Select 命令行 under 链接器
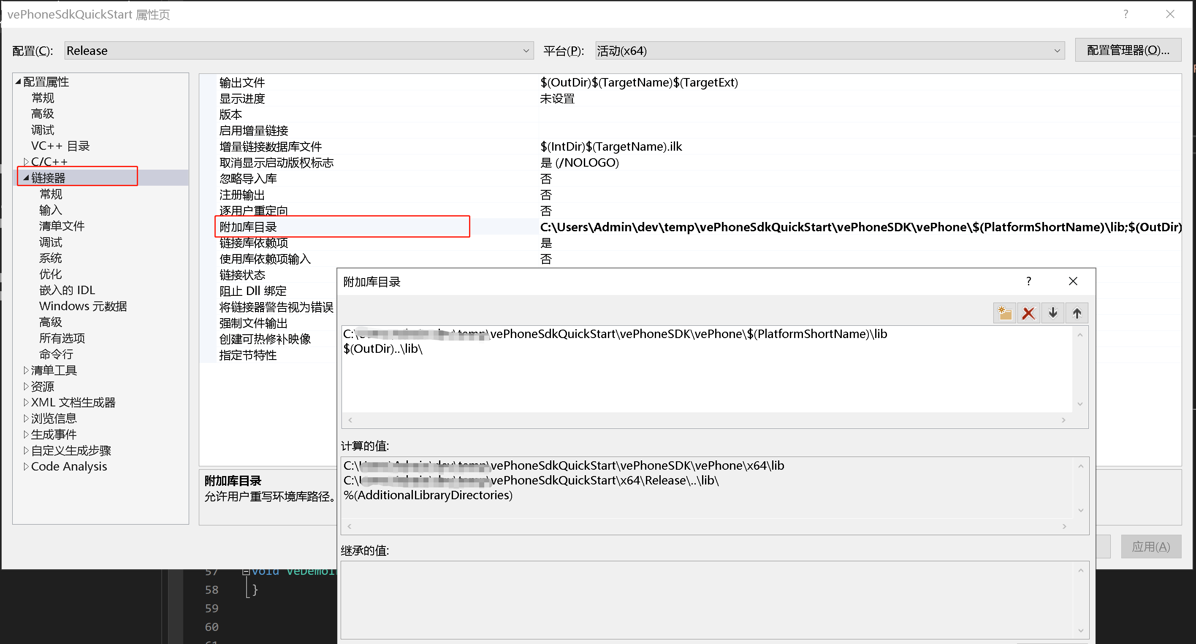 point(56,354)
